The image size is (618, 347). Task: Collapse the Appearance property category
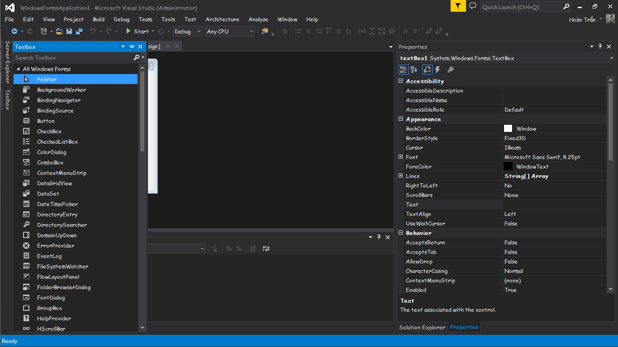(x=400, y=119)
